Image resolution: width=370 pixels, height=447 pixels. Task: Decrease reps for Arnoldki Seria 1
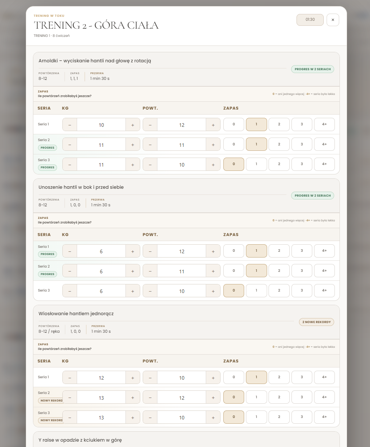[x=150, y=125]
